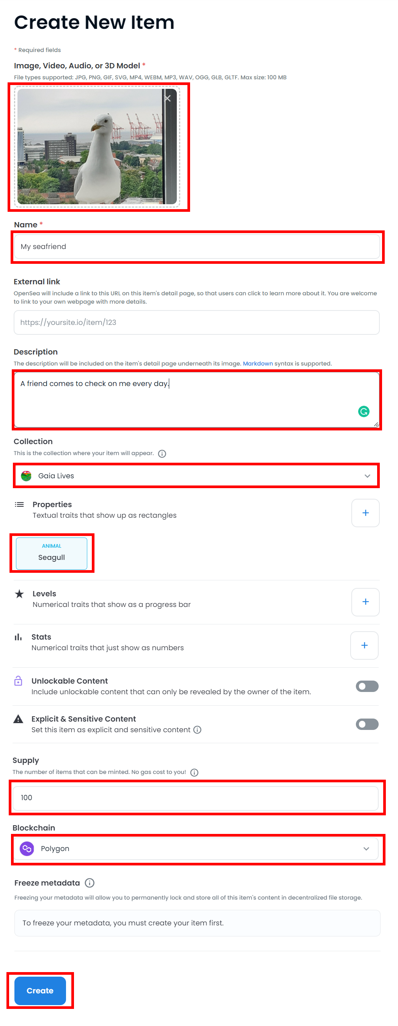
Task: Select the Supply field showing 100
Action: click(x=195, y=798)
